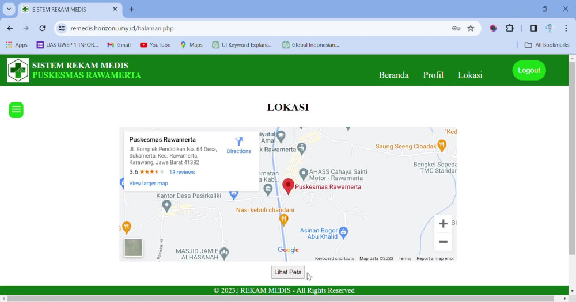Viewport: 576px width, 302px height.
Task: Zoom in the map with plus button
Action: coord(443,223)
